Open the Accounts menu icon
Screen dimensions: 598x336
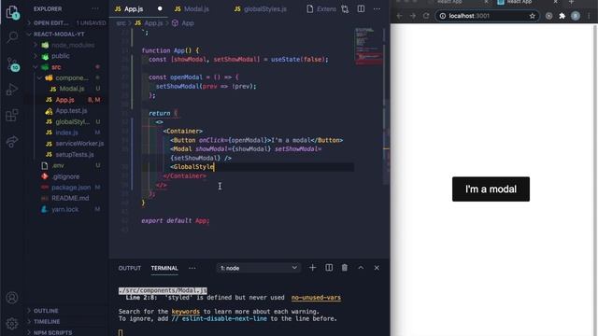12,298
